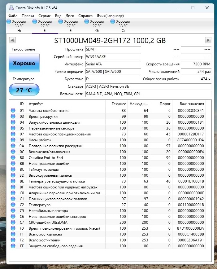Click the Атрибут column header

click(66, 104)
